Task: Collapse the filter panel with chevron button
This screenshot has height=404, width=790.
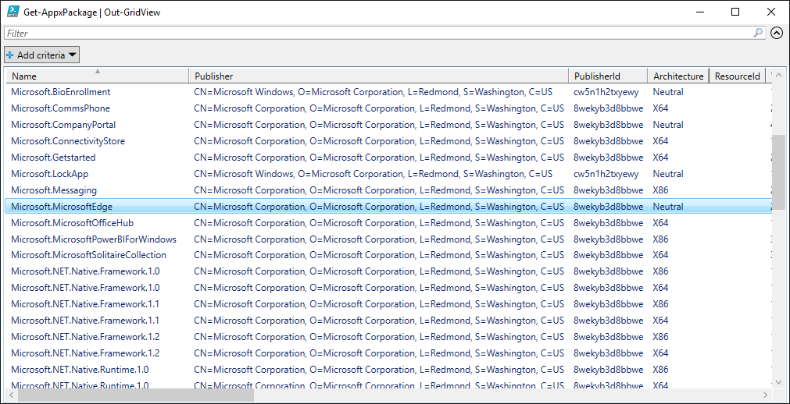Action: pyautogui.click(x=776, y=33)
